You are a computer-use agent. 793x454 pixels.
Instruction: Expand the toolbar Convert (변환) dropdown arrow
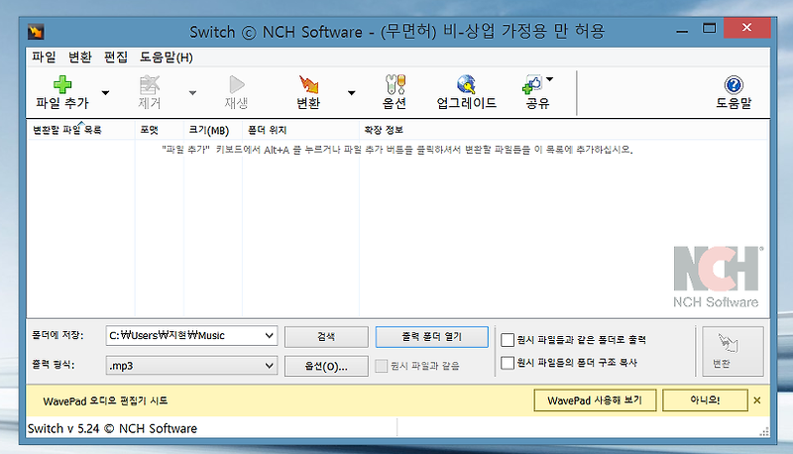click(x=352, y=92)
